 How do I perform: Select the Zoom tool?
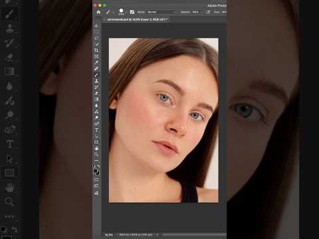[96, 155]
